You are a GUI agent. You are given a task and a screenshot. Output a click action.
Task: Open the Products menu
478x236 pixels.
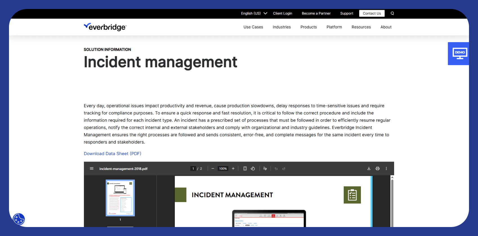click(x=309, y=27)
